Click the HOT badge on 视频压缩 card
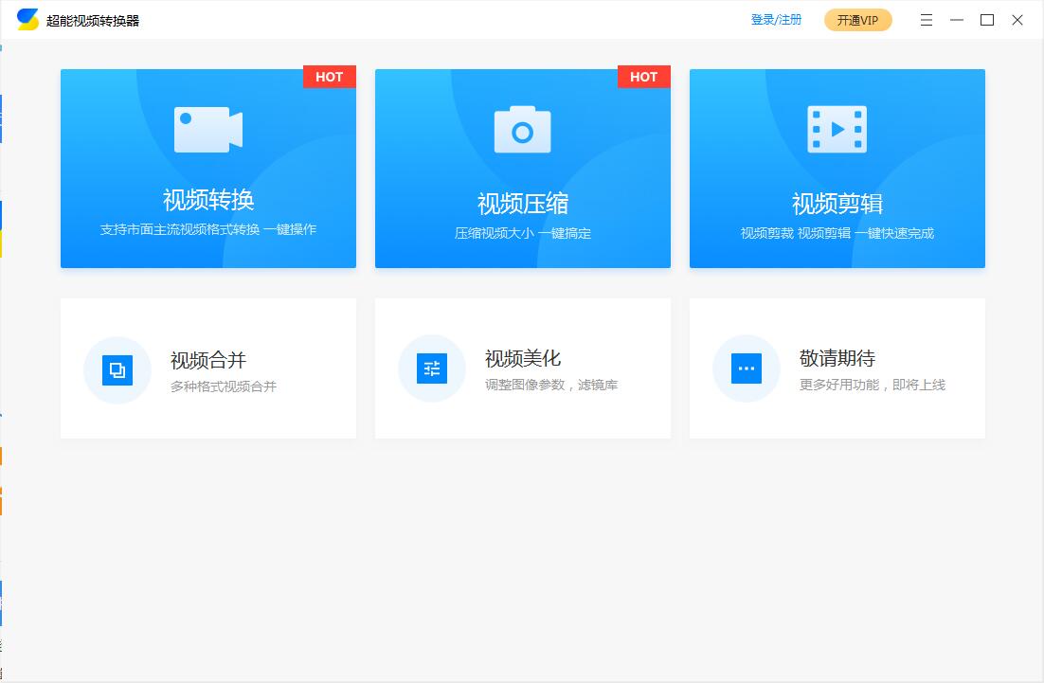Screen dimensions: 1044x683 (x=644, y=77)
